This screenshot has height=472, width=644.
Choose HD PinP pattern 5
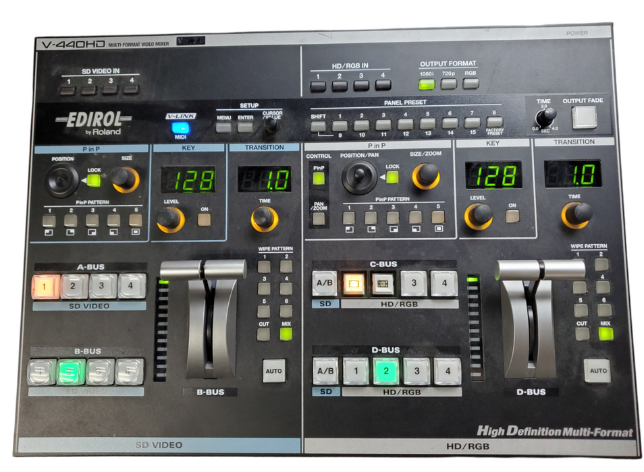[x=438, y=216]
